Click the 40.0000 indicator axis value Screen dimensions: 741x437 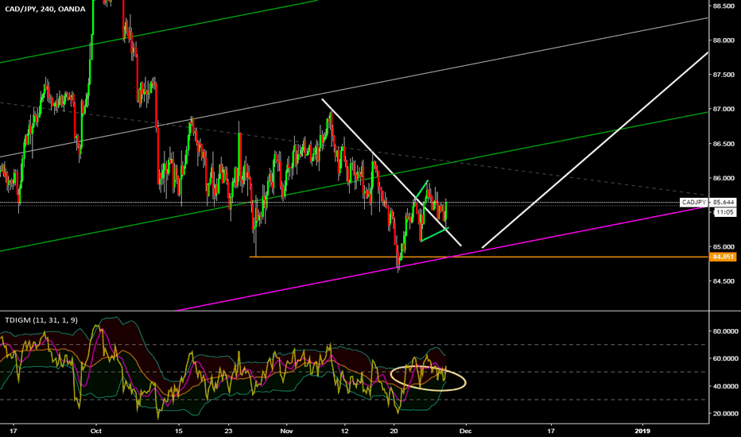(x=725, y=386)
